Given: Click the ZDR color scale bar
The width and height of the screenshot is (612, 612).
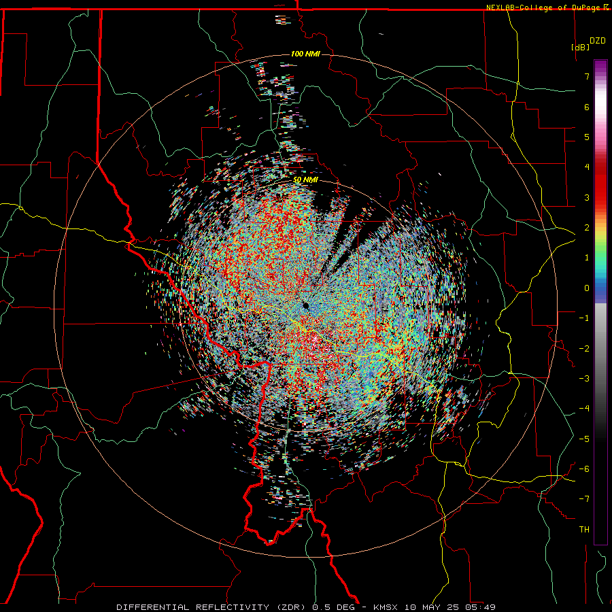Looking at the screenshot, I should click(600, 302).
